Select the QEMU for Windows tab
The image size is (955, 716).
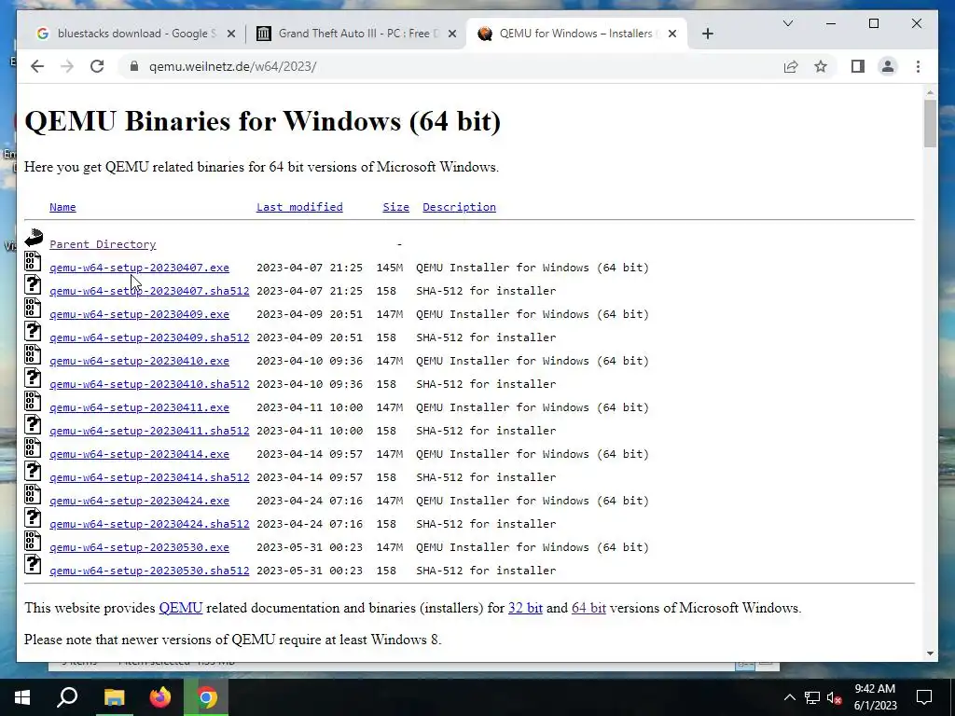tap(576, 34)
